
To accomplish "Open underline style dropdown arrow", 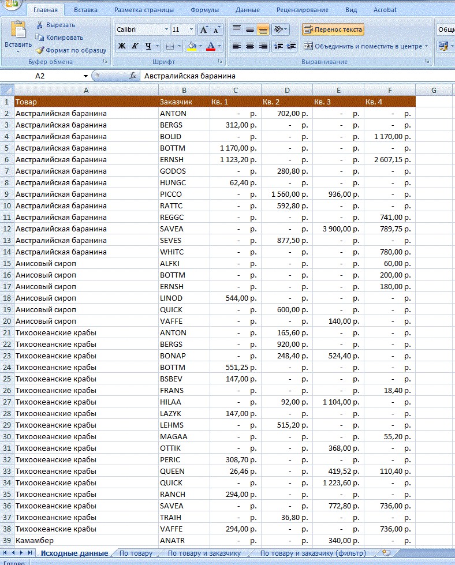I will pyautogui.click(x=157, y=46).
